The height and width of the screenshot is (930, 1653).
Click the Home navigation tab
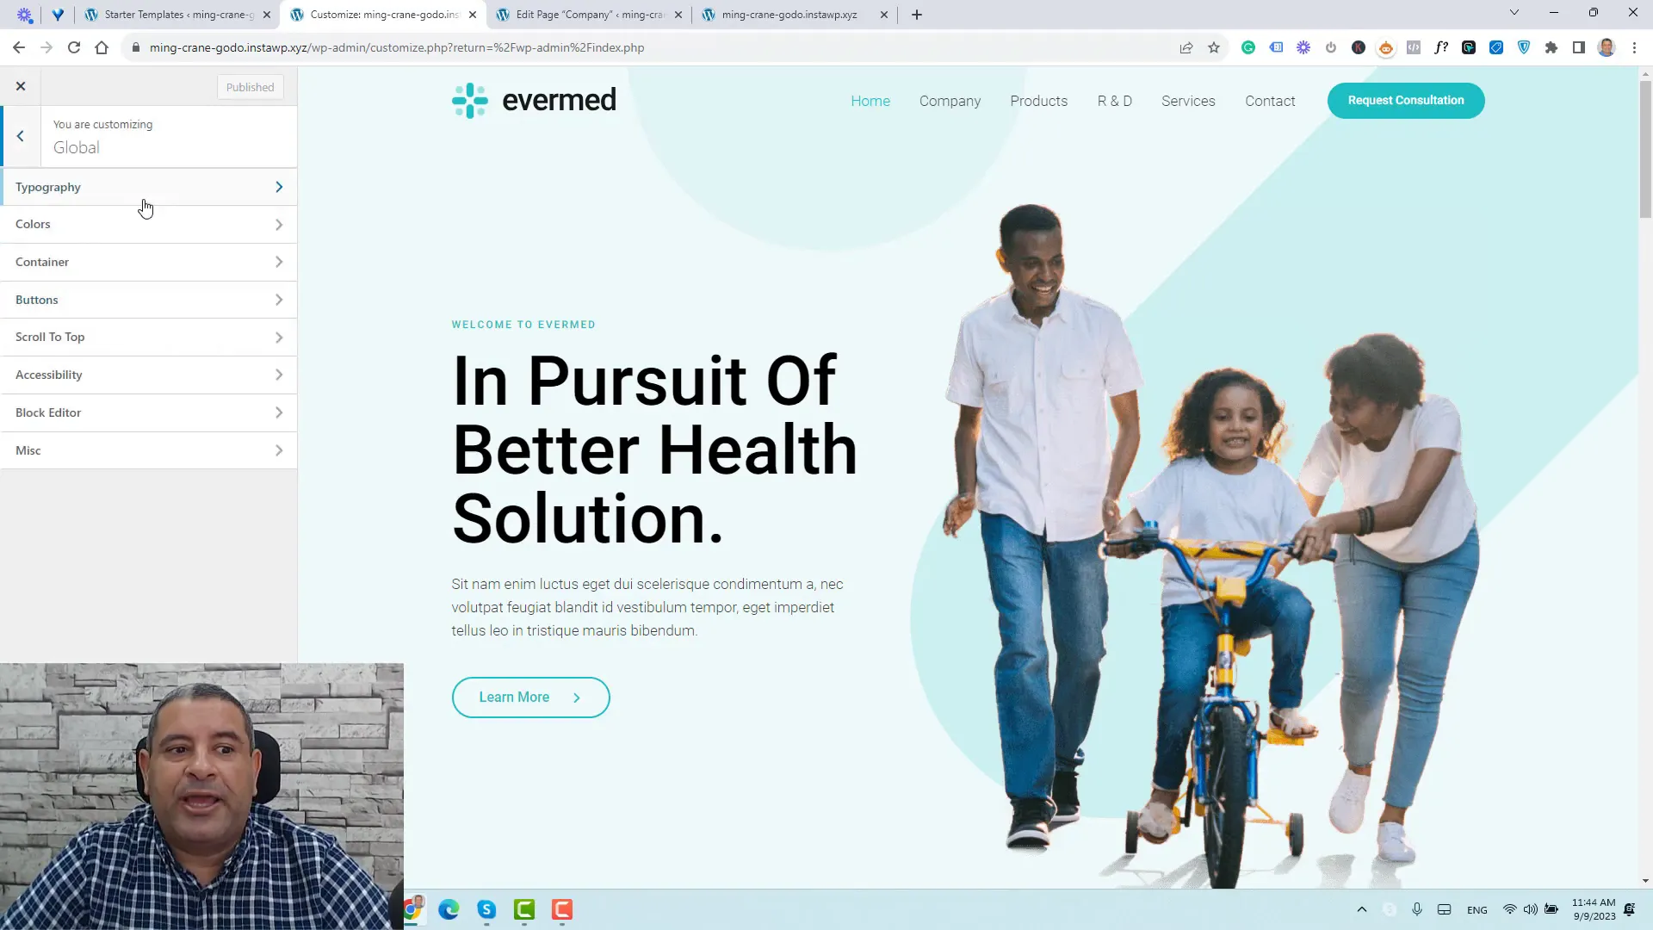870,100
